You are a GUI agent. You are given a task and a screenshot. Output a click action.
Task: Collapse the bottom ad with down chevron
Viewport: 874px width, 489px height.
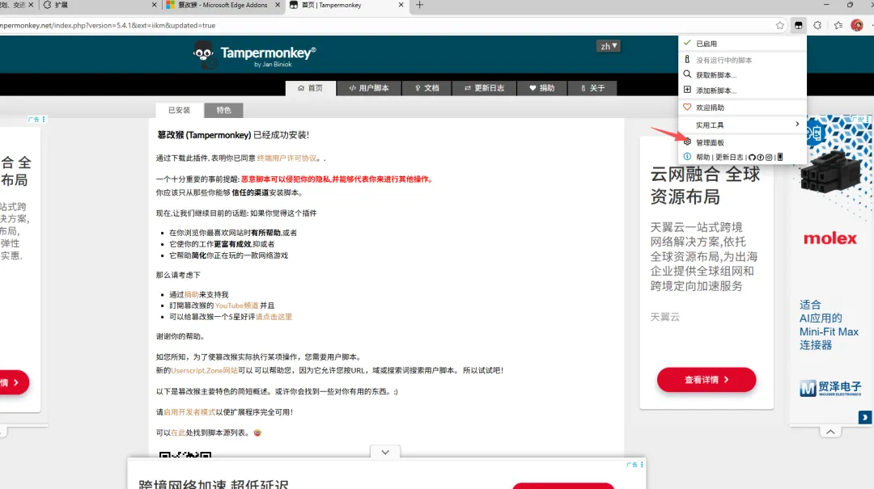coord(385,453)
